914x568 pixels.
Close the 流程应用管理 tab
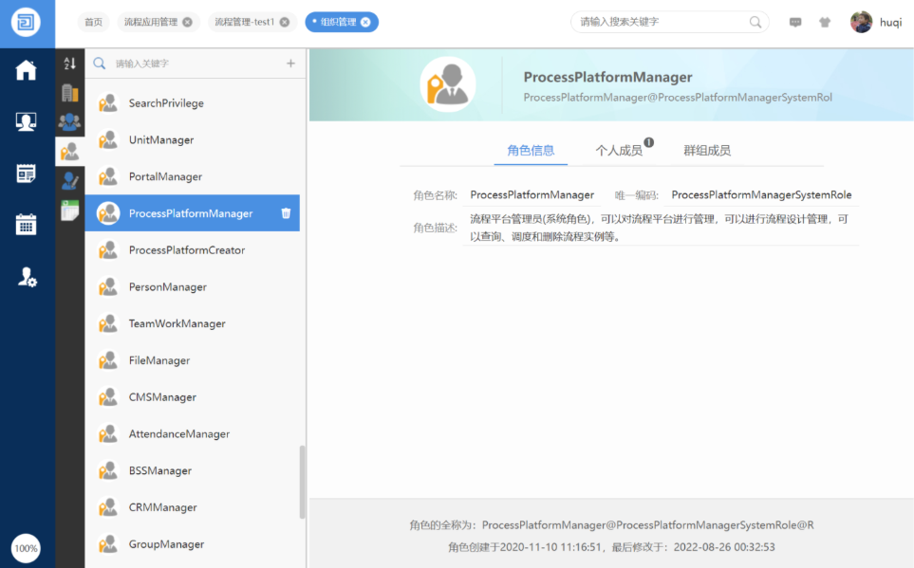[187, 22]
